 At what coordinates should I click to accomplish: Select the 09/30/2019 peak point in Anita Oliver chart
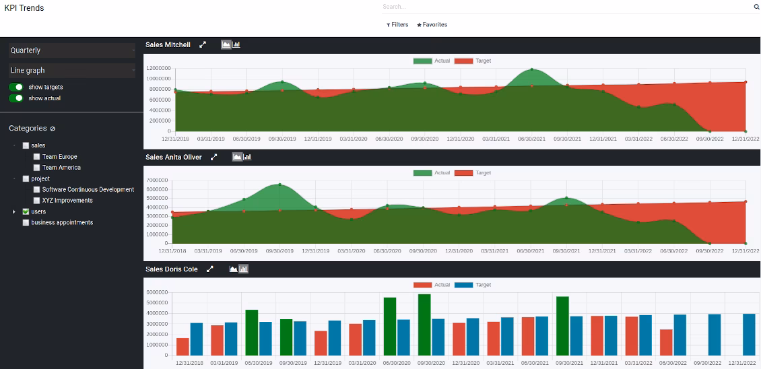(x=279, y=184)
